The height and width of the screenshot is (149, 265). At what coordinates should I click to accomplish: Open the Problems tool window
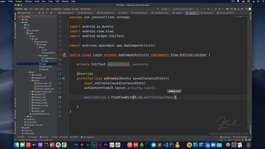[32, 137]
